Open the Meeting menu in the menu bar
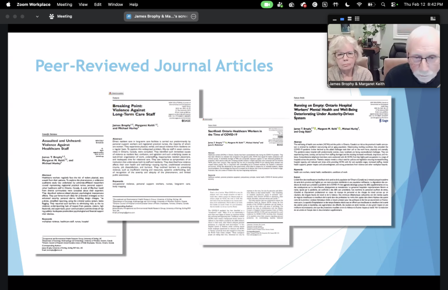The width and height of the screenshot is (448, 290). [64, 4]
